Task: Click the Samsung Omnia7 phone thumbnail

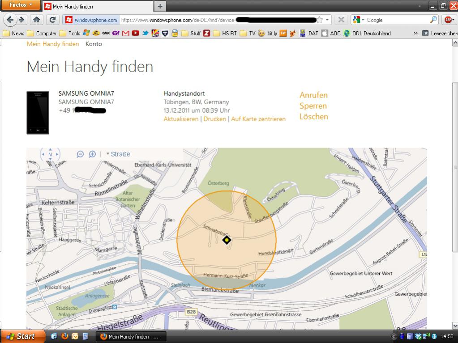Action: [x=38, y=113]
